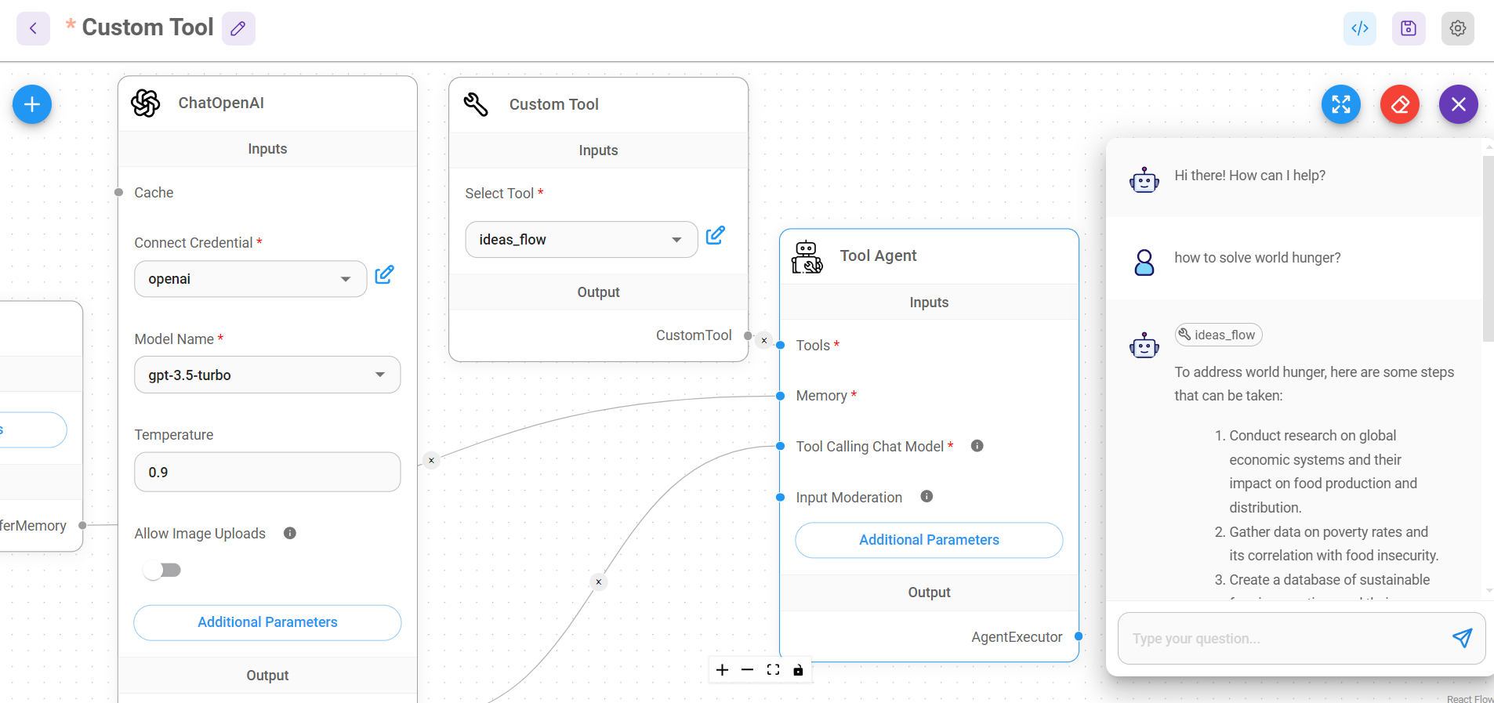The image size is (1494, 703).
Task: Open Additional Parameters in ChatOpenAI node
Action: (267, 622)
